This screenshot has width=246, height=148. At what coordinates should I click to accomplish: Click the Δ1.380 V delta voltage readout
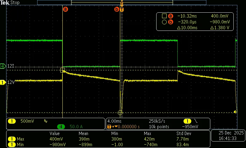coord(220,28)
